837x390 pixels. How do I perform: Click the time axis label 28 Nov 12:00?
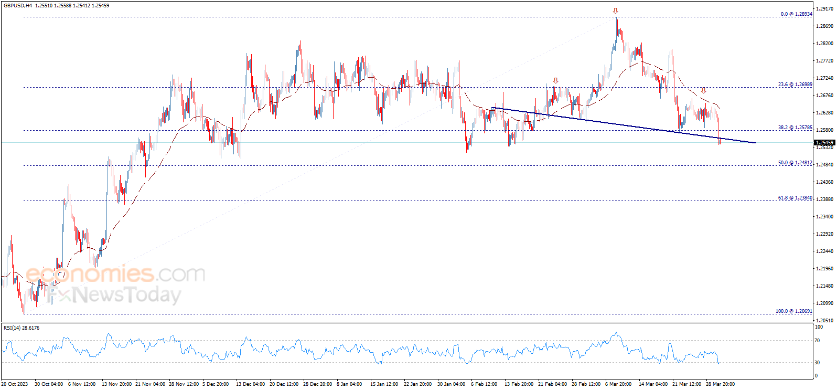tap(184, 384)
